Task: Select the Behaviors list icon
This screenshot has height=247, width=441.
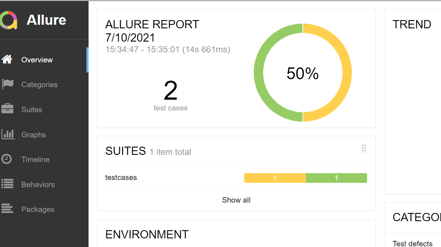Action: [x=8, y=184]
